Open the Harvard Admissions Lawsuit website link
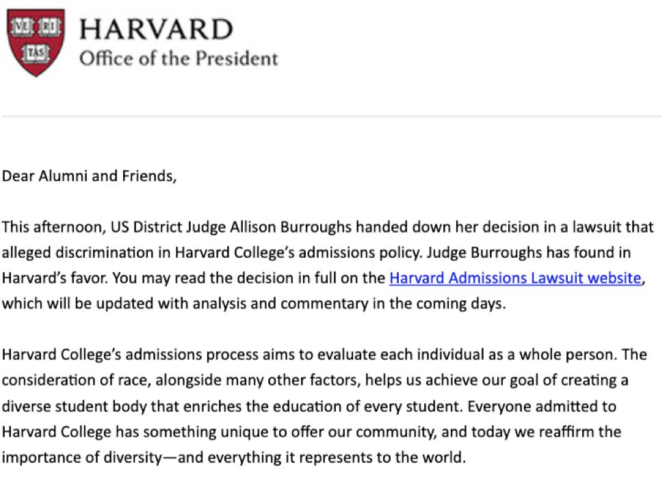 (516, 278)
